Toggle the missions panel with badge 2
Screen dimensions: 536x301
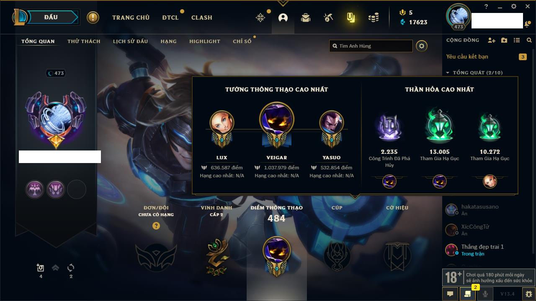[468, 294]
